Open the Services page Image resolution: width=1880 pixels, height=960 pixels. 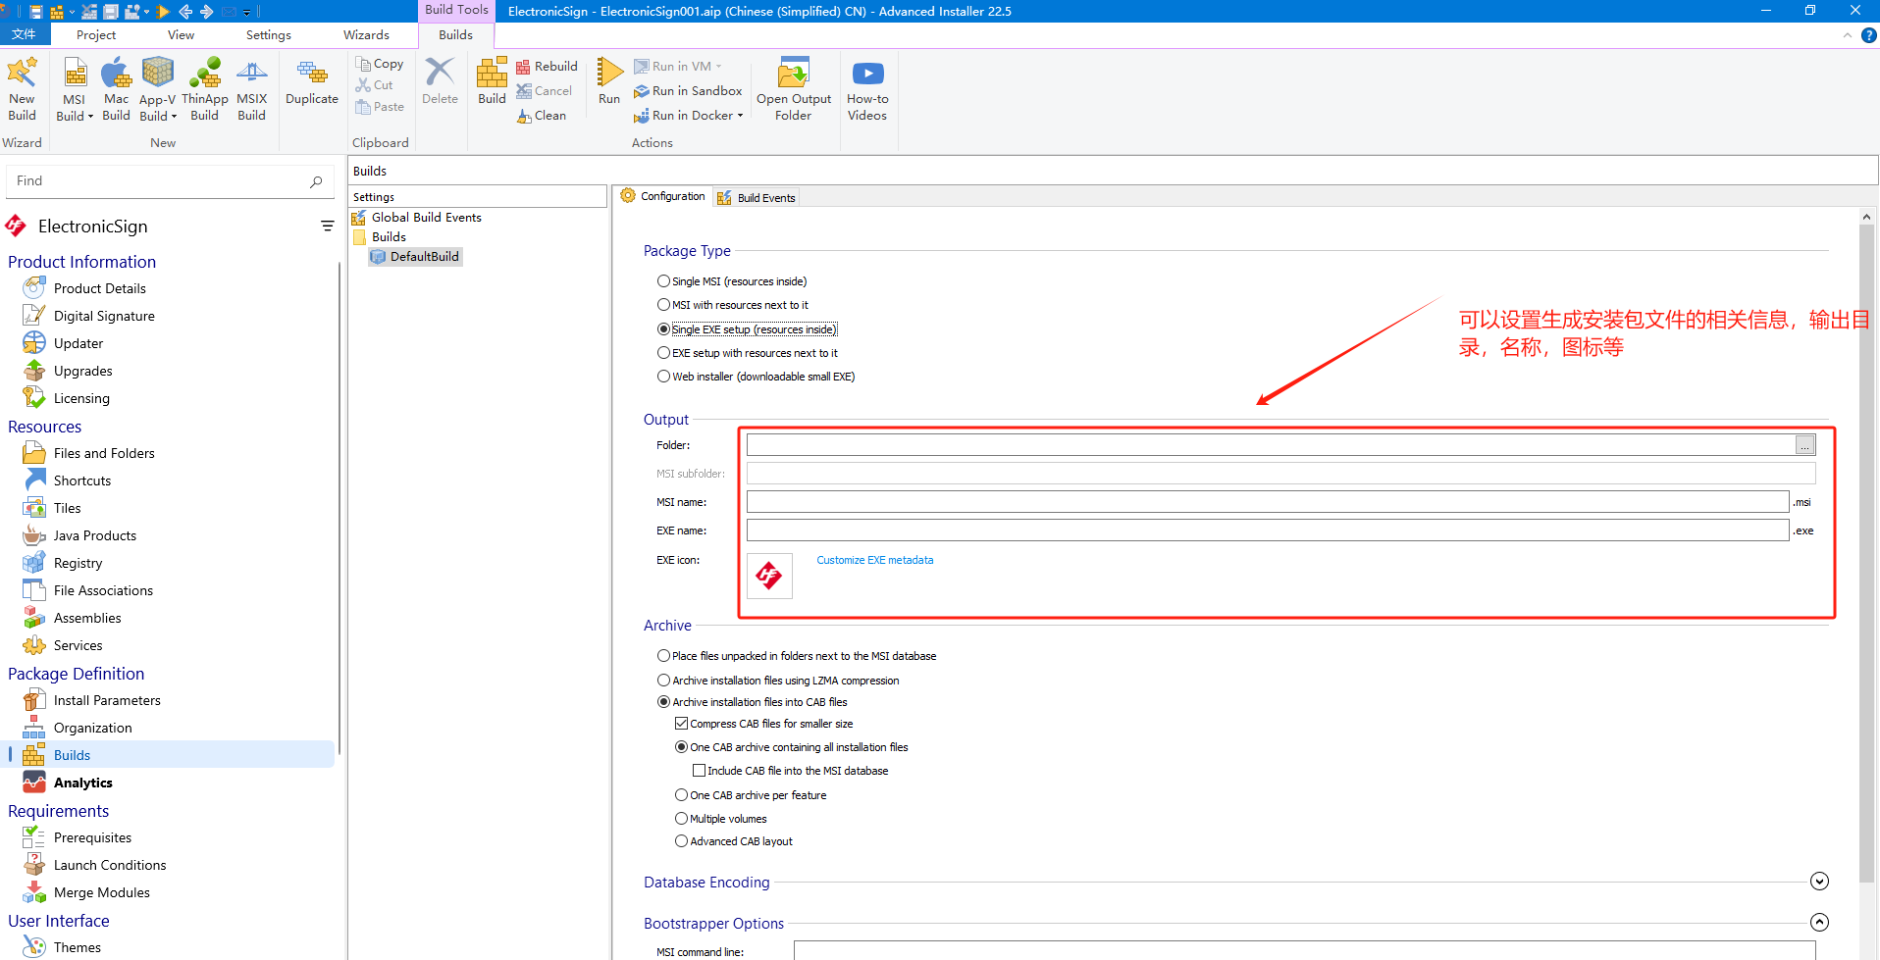[x=78, y=645]
